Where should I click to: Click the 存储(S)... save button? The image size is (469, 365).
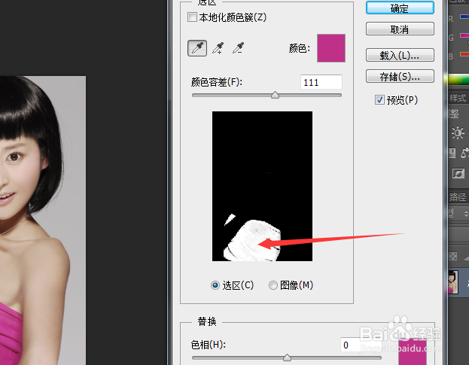[x=400, y=77]
